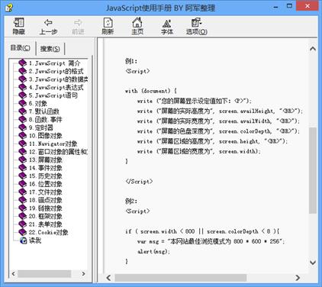Viewport: 322px width, 287px height.
Task: Open the 读我 readme entry
Action: [x=35, y=240]
